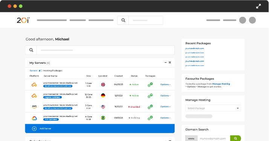Expand the My Servers panel to fullscreen

click(x=170, y=63)
